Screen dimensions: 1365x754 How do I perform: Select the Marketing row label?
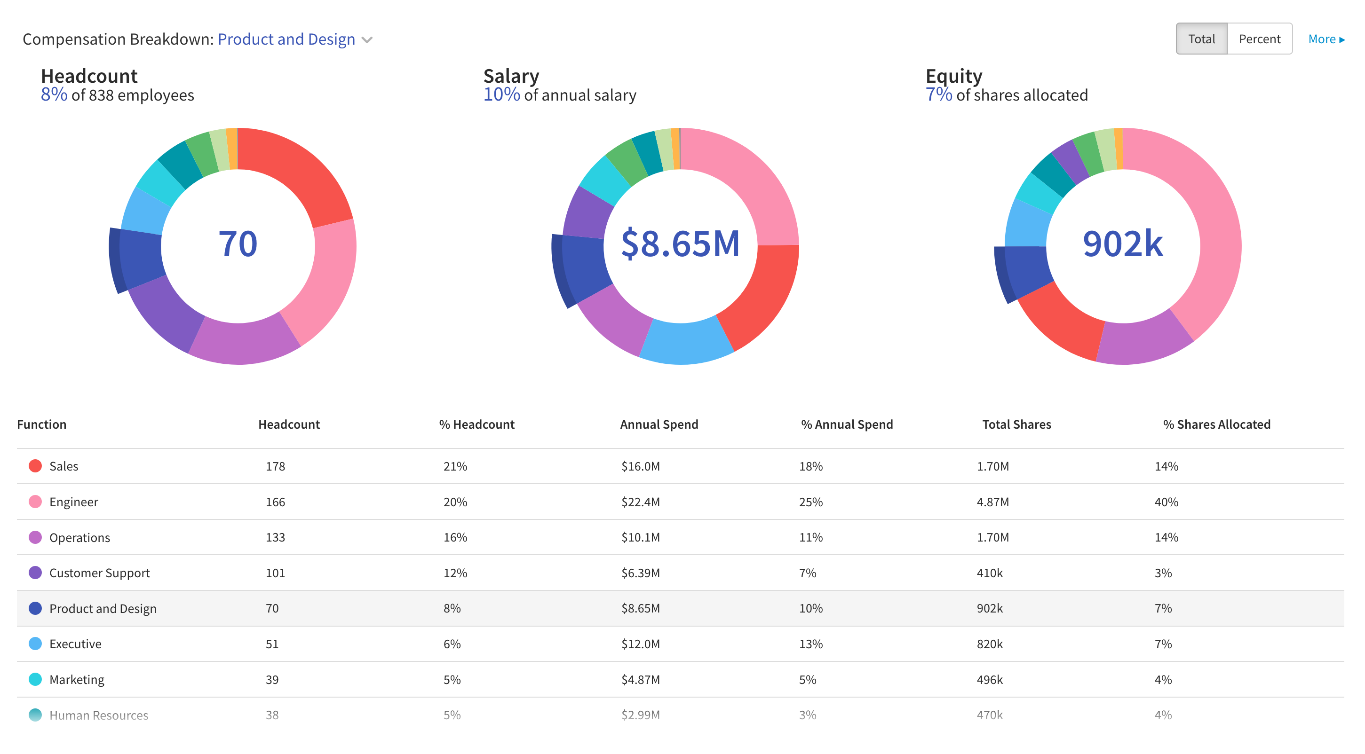[76, 679]
